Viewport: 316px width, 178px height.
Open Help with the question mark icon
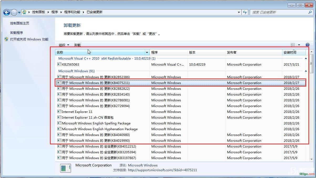pos(308,45)
